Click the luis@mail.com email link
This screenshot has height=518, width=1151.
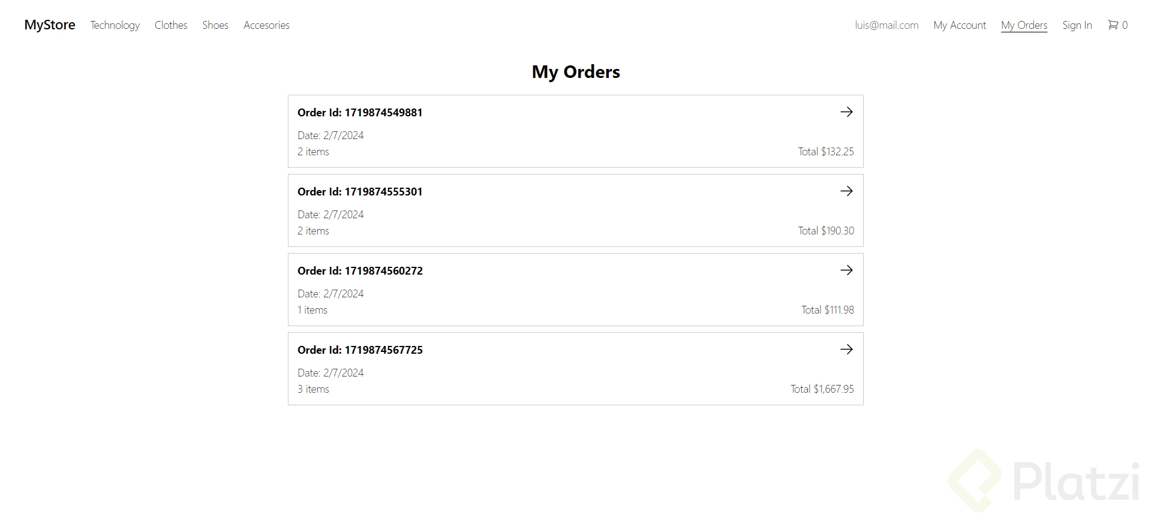click(886, 25)
